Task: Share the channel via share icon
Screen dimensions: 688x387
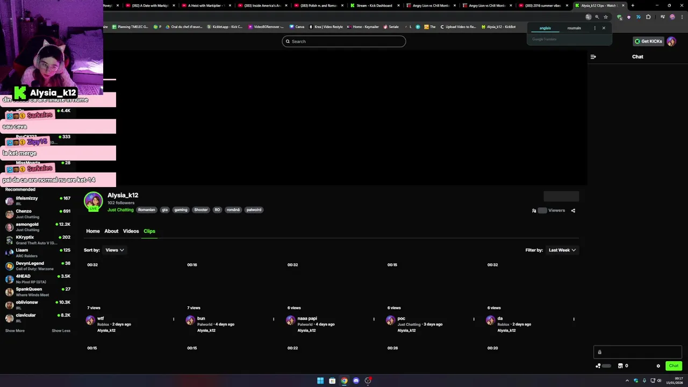Action: [x=573, y=211]
